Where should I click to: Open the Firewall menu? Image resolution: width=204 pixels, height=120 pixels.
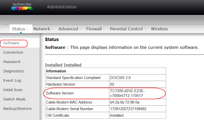(x=95, y=29)
